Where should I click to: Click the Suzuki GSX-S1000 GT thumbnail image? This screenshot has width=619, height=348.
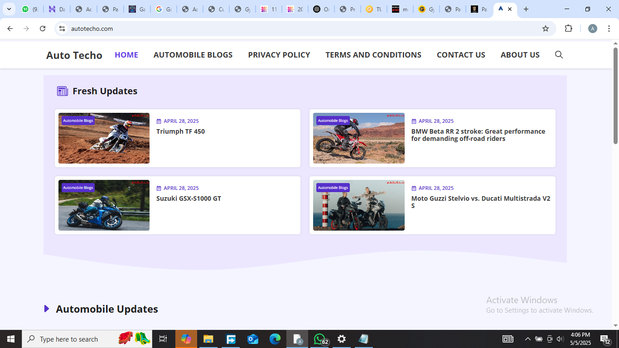[104, 205]
